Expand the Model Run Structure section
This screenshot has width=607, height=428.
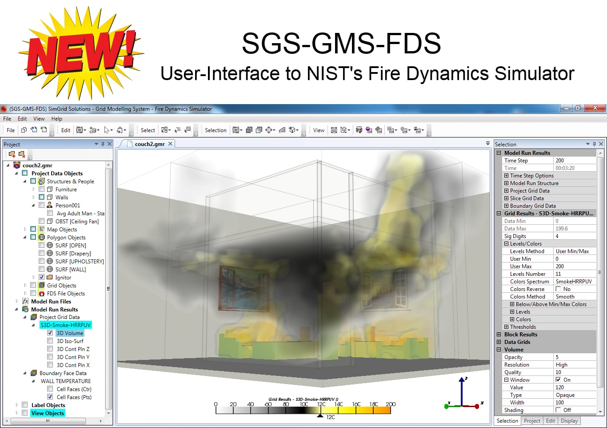click(x=506, y=183)
